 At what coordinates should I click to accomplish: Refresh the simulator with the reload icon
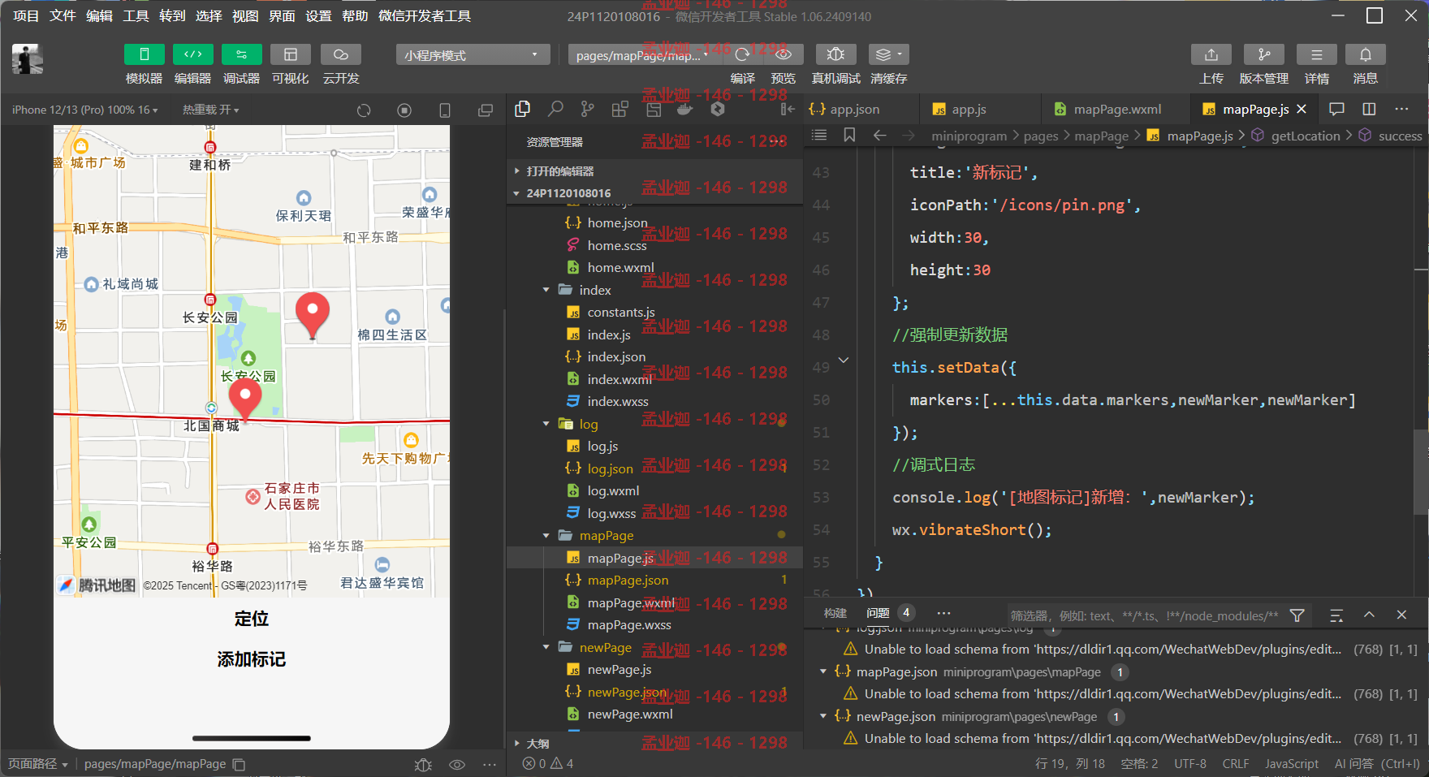pos(364,110)
